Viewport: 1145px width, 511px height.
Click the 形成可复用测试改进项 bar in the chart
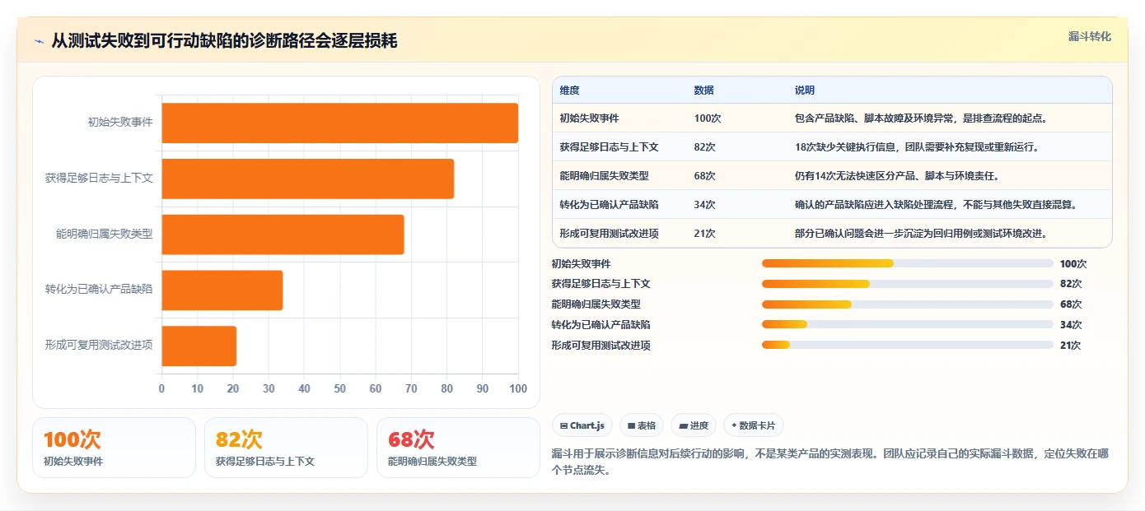click(x=199, y=346)
